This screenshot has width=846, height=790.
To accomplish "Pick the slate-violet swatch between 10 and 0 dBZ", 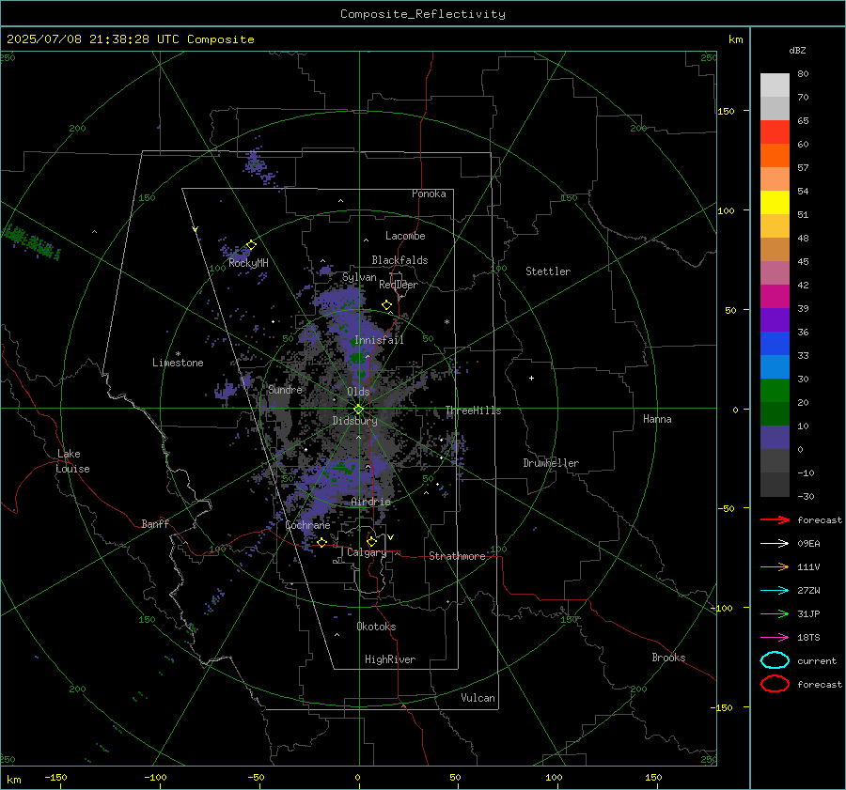I will [775, 437].
